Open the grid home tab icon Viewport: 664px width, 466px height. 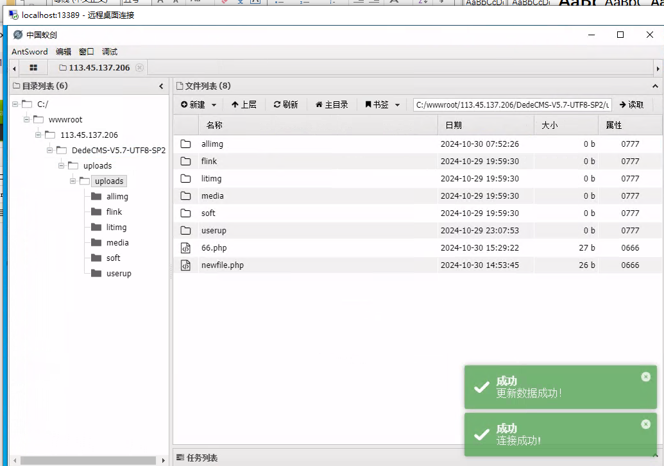coord(33,67)
